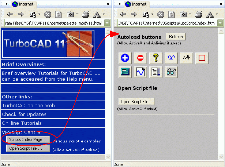This screenshot has height=167, width=225.
Task: Open Check for Updates link
Action: [24, 114]
